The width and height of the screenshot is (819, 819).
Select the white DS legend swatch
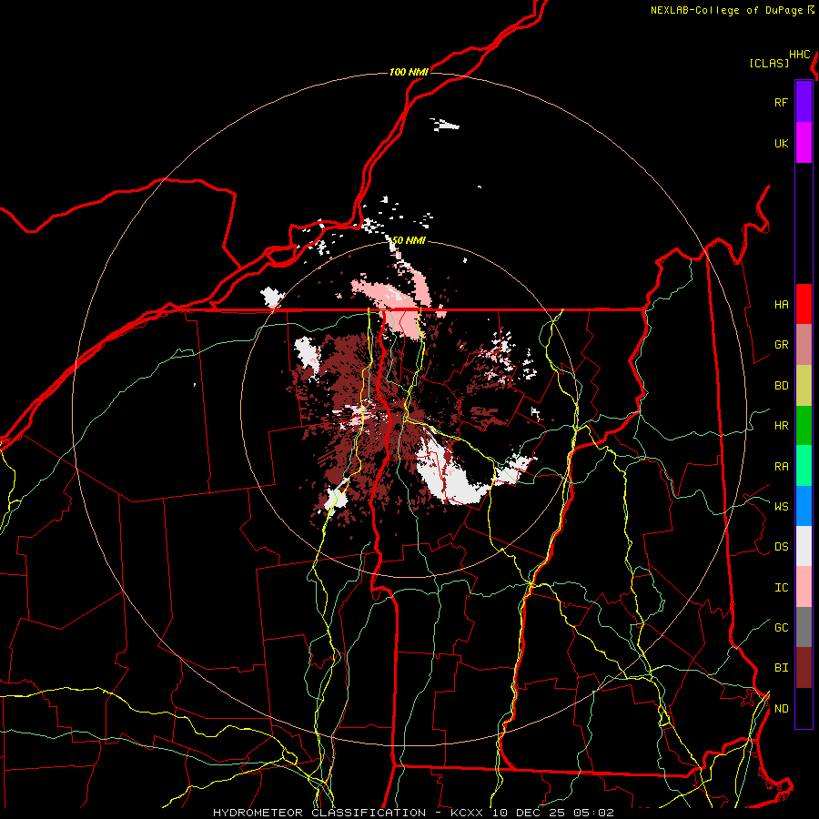click(x=804, y=546)
